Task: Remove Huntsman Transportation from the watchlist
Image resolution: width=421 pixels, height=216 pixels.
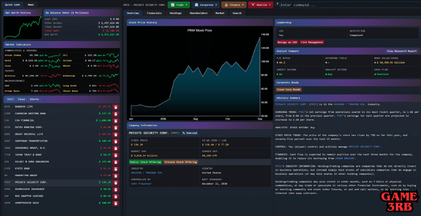Action: click(115, 141)
